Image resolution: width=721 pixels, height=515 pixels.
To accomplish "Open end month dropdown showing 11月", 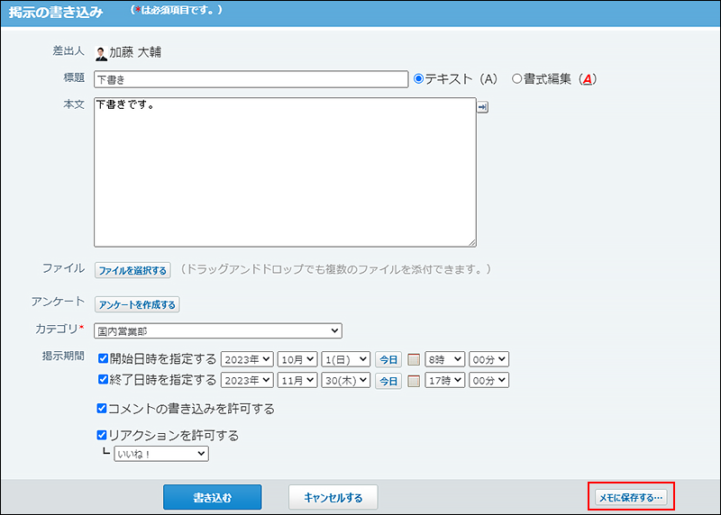I will (297, 380).
